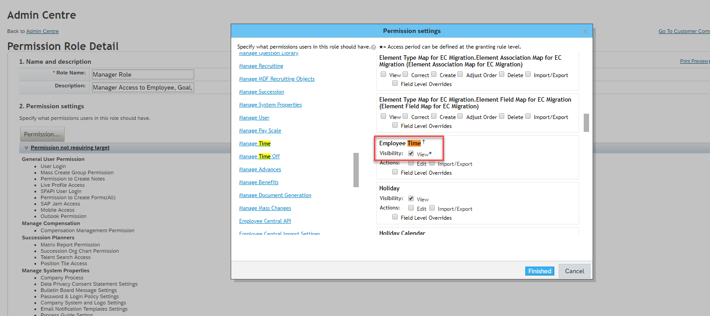The width and height of the screenshot is (710, 316).
Task: Select the Manage Time Off category
Action: click(259, 156)
